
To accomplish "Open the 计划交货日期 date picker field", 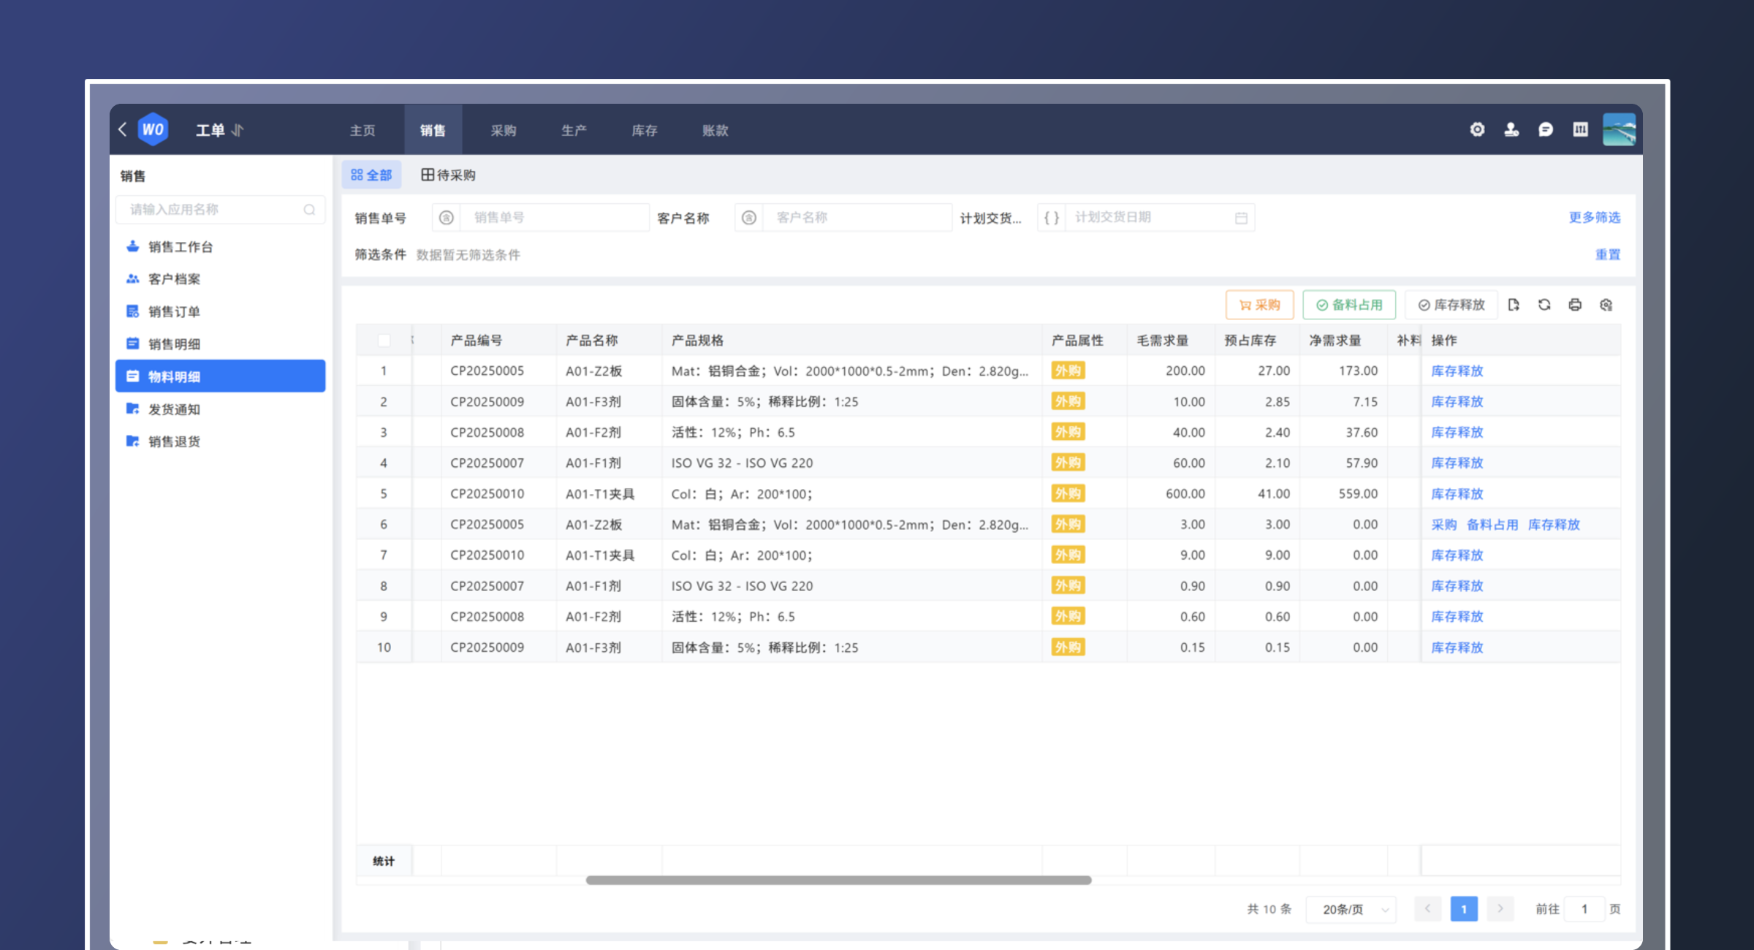I will (1158, 217).
